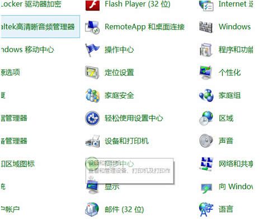The height and width of the screenshot is (219, 263).
Task: Select the highlighted Realtek高清晰音频管理器 item
Action: pyautogui.click(x=40, y=27)
